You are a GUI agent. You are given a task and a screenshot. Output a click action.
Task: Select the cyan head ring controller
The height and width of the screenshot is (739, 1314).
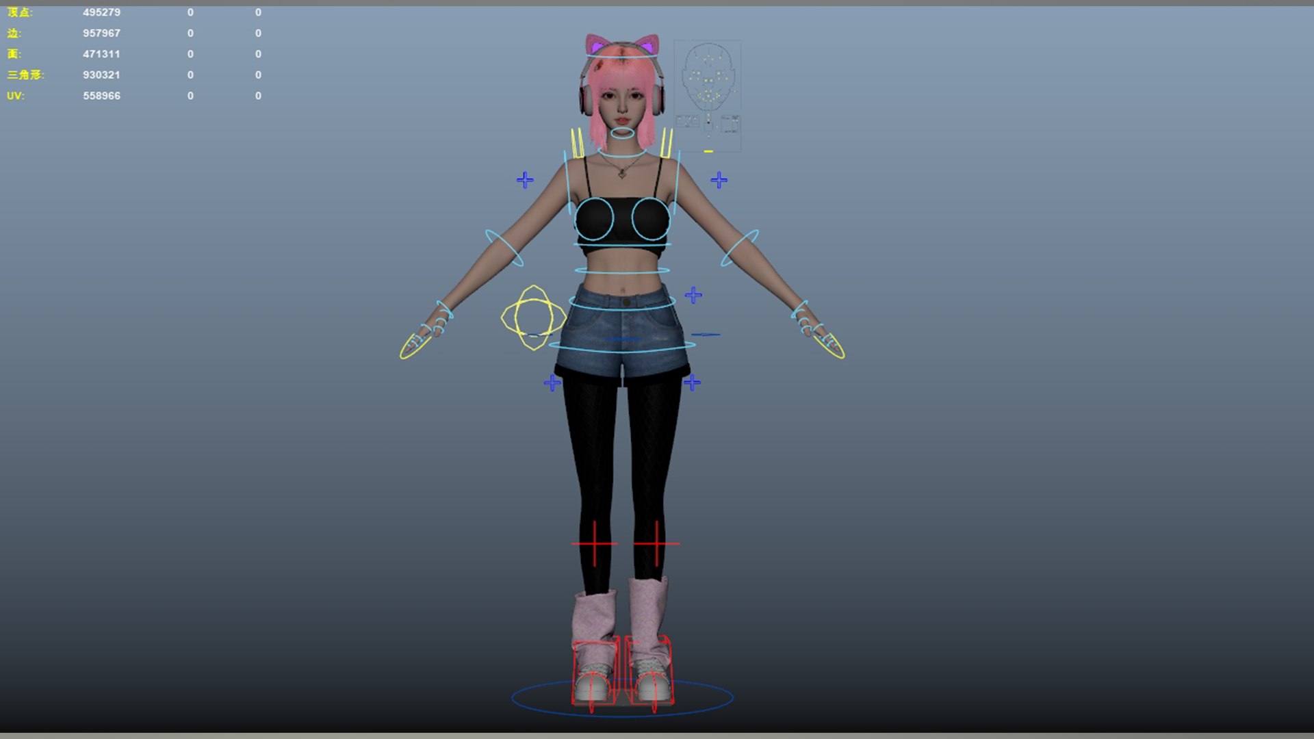621,55
